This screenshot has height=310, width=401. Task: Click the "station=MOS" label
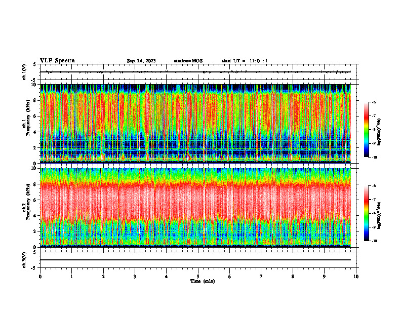pyautogui.click(x=188, y=61)
